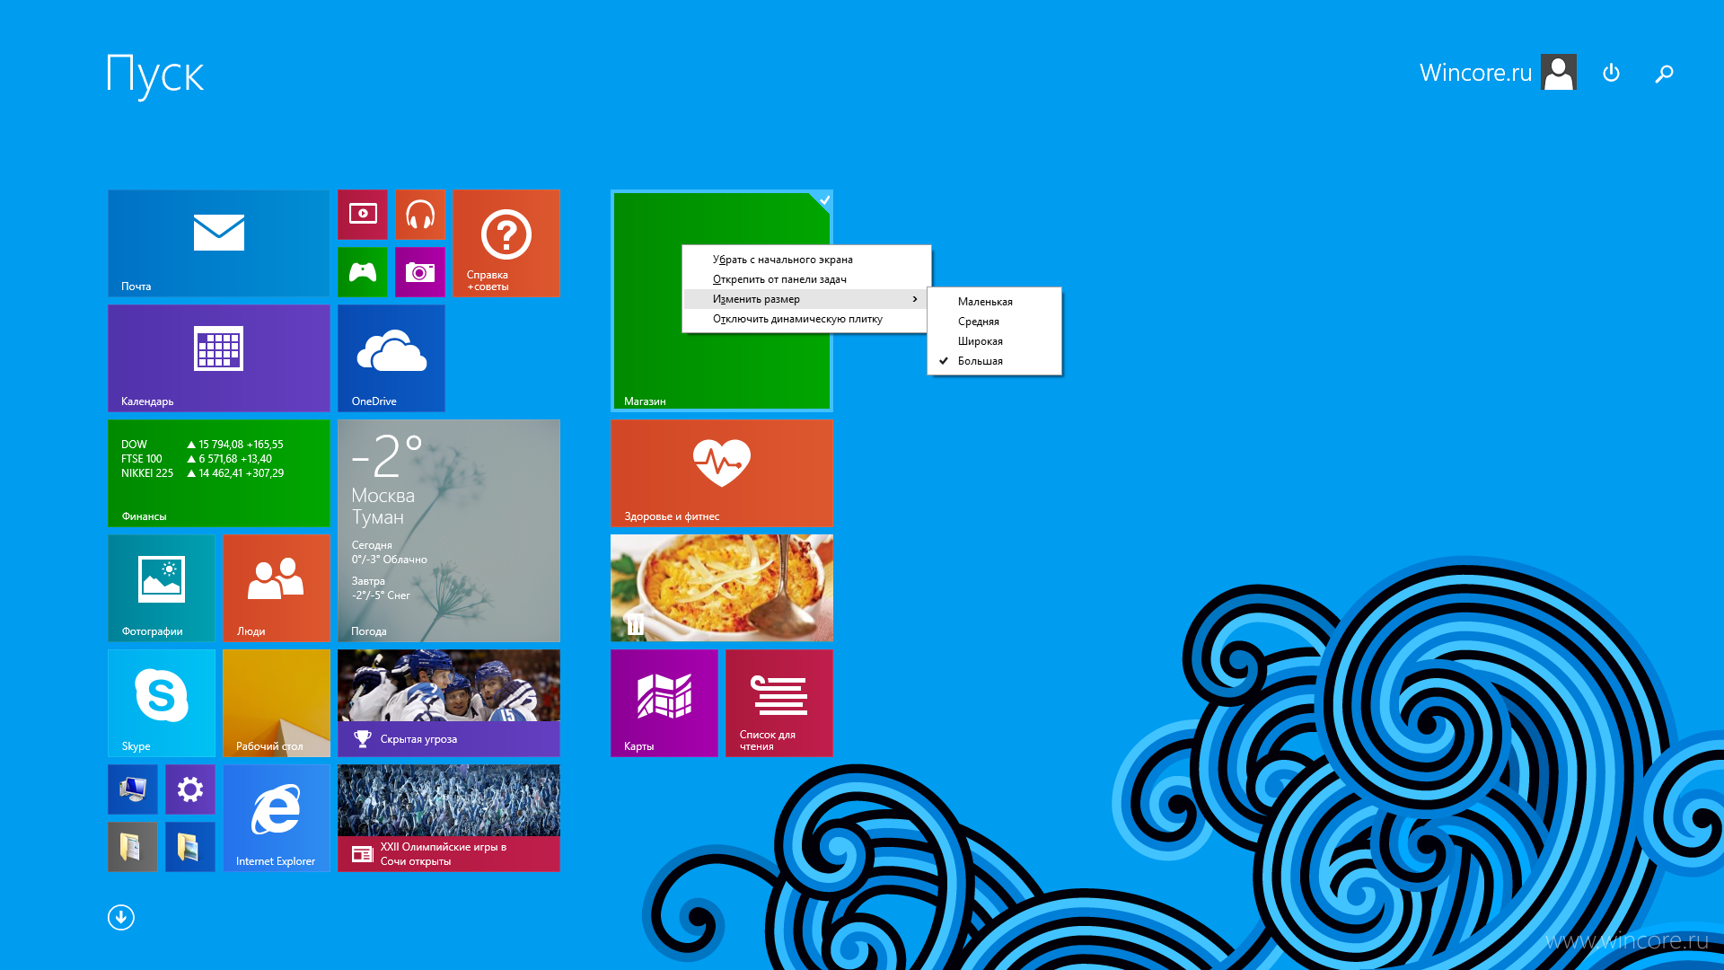Screen dimensions: 1724x970
Task: Open the This PC computer small tile
Action: (x=132, y=789)
